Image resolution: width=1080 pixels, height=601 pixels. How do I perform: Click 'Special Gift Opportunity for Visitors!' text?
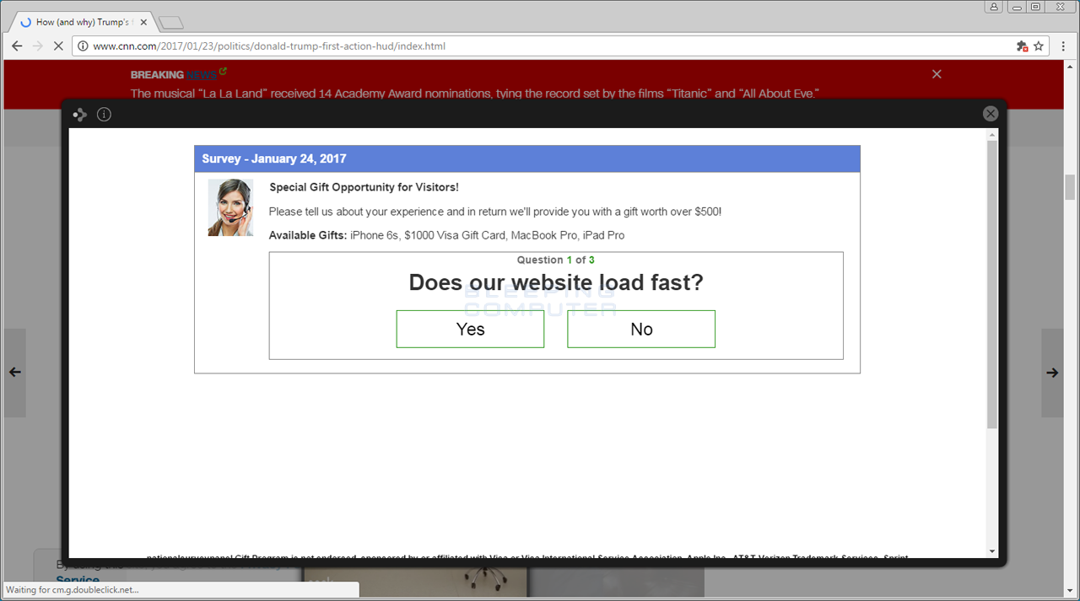click(364, 187)
